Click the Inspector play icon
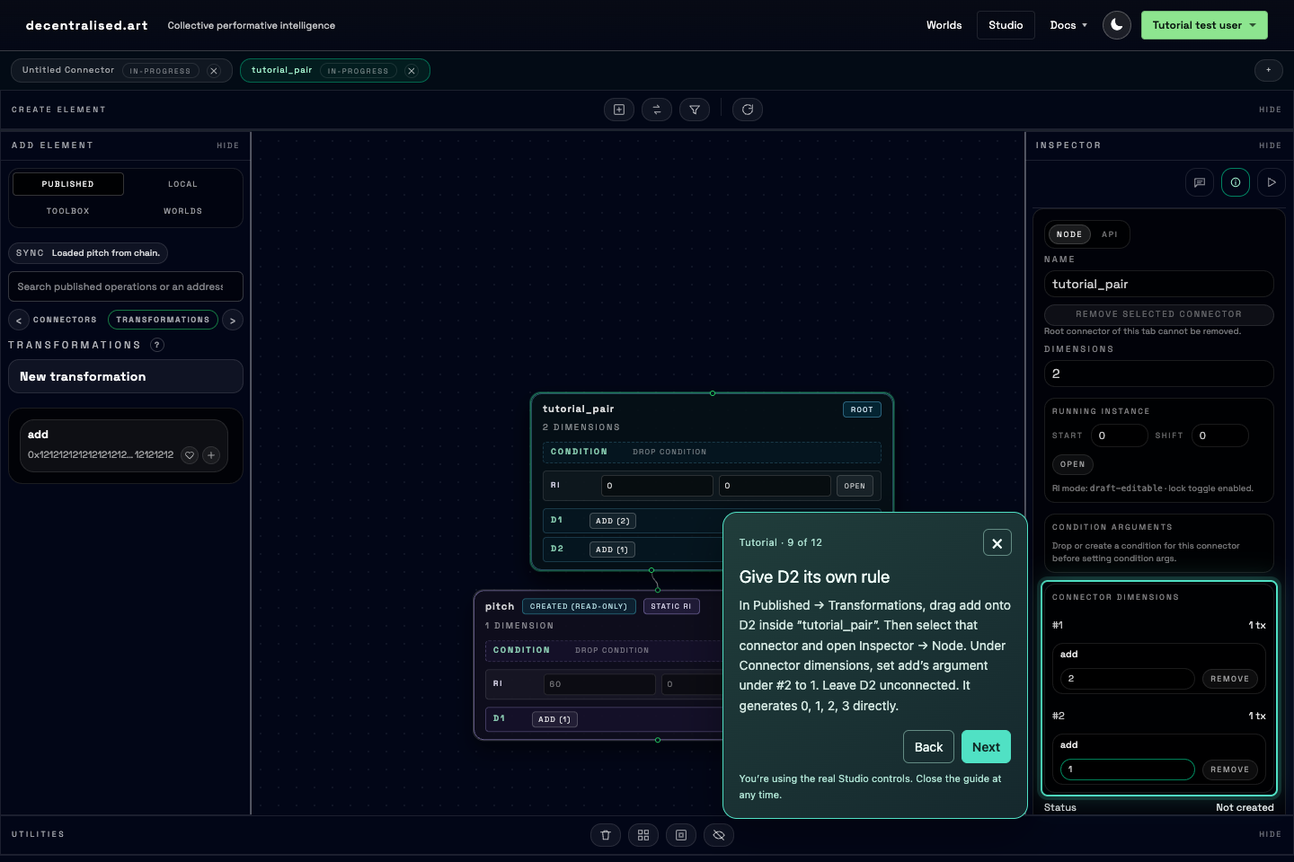This screenshot has height=862, width=1294. point(1272,182)
